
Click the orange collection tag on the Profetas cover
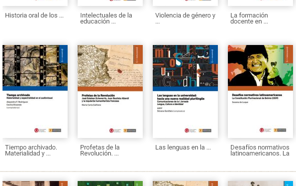point(138,54)
